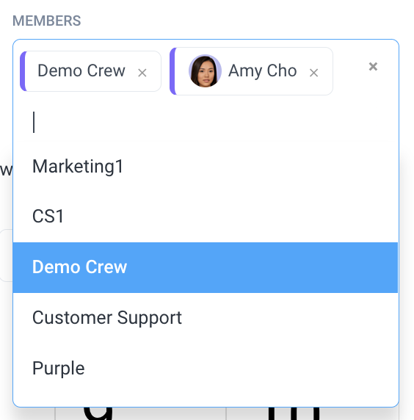The height and width of the screenshot is (420, 414).
Task: Click the MEMBERS section label
Action: click(x=46, y=21)
